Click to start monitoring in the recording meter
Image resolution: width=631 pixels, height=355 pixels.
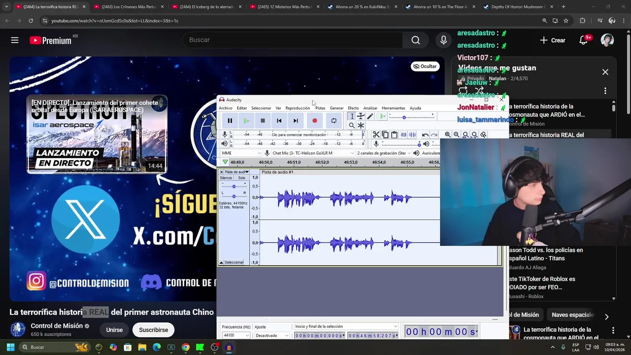[299, 135]
